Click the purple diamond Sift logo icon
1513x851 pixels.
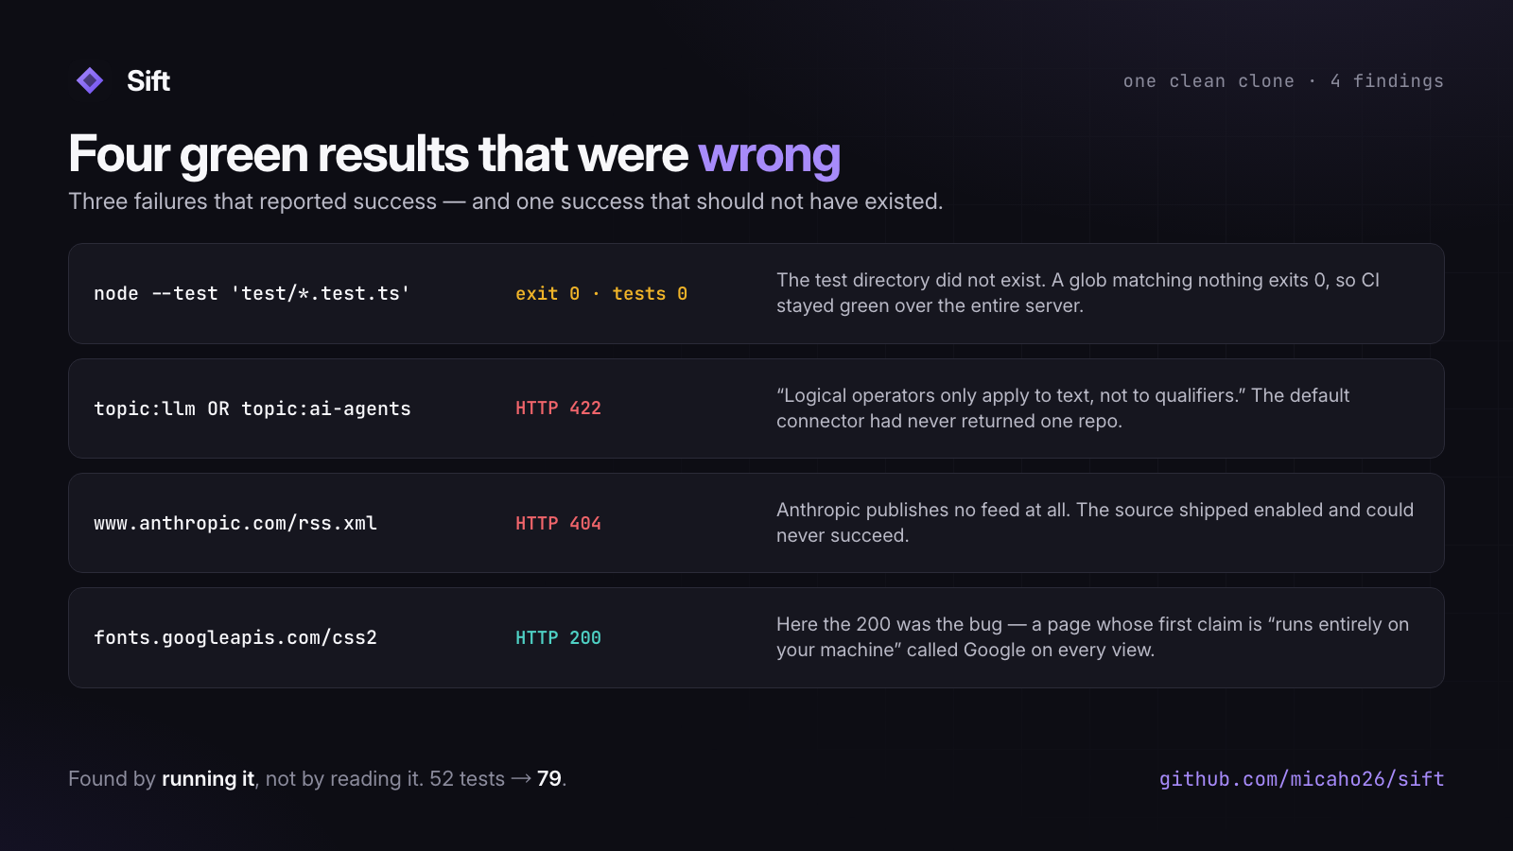[x=90, y=80]
